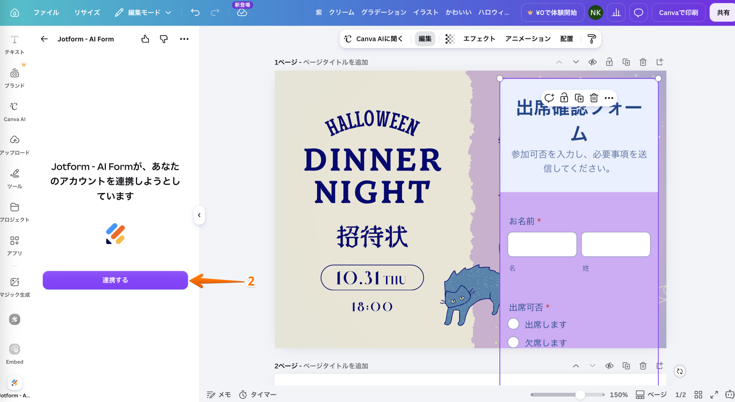Screen dimensions: 735x402
Task: Duplicate page 1
Action: click(x=626, y=62)
